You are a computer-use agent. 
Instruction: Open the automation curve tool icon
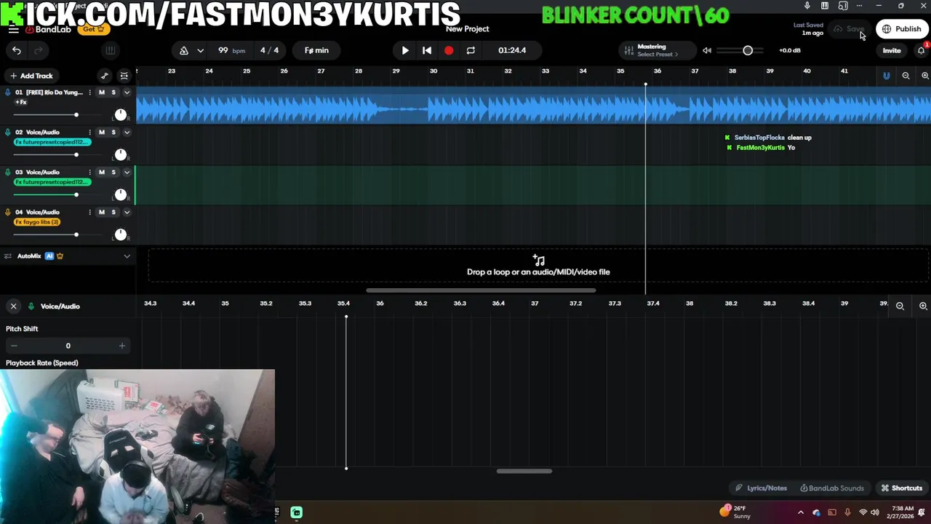click(x=105, y=76)
